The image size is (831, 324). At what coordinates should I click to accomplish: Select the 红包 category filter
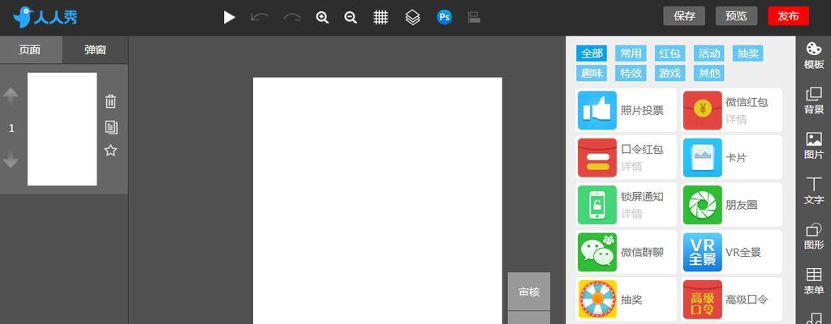coord(670,53)
